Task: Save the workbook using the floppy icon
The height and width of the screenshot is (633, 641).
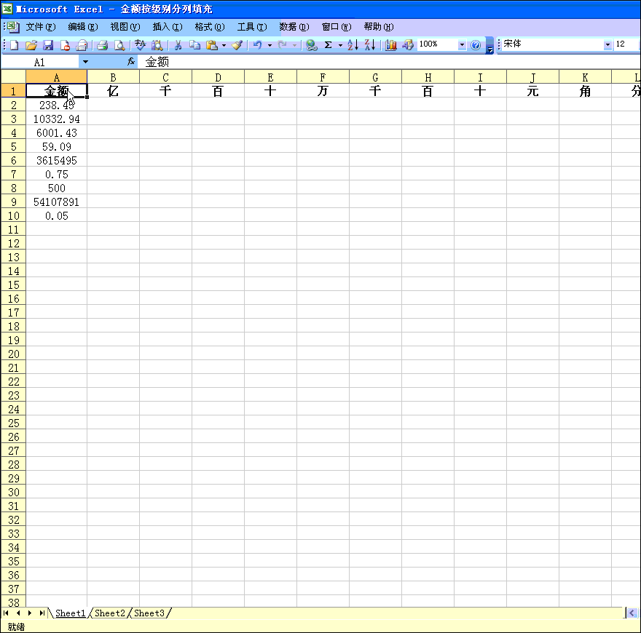Action: 48,45
